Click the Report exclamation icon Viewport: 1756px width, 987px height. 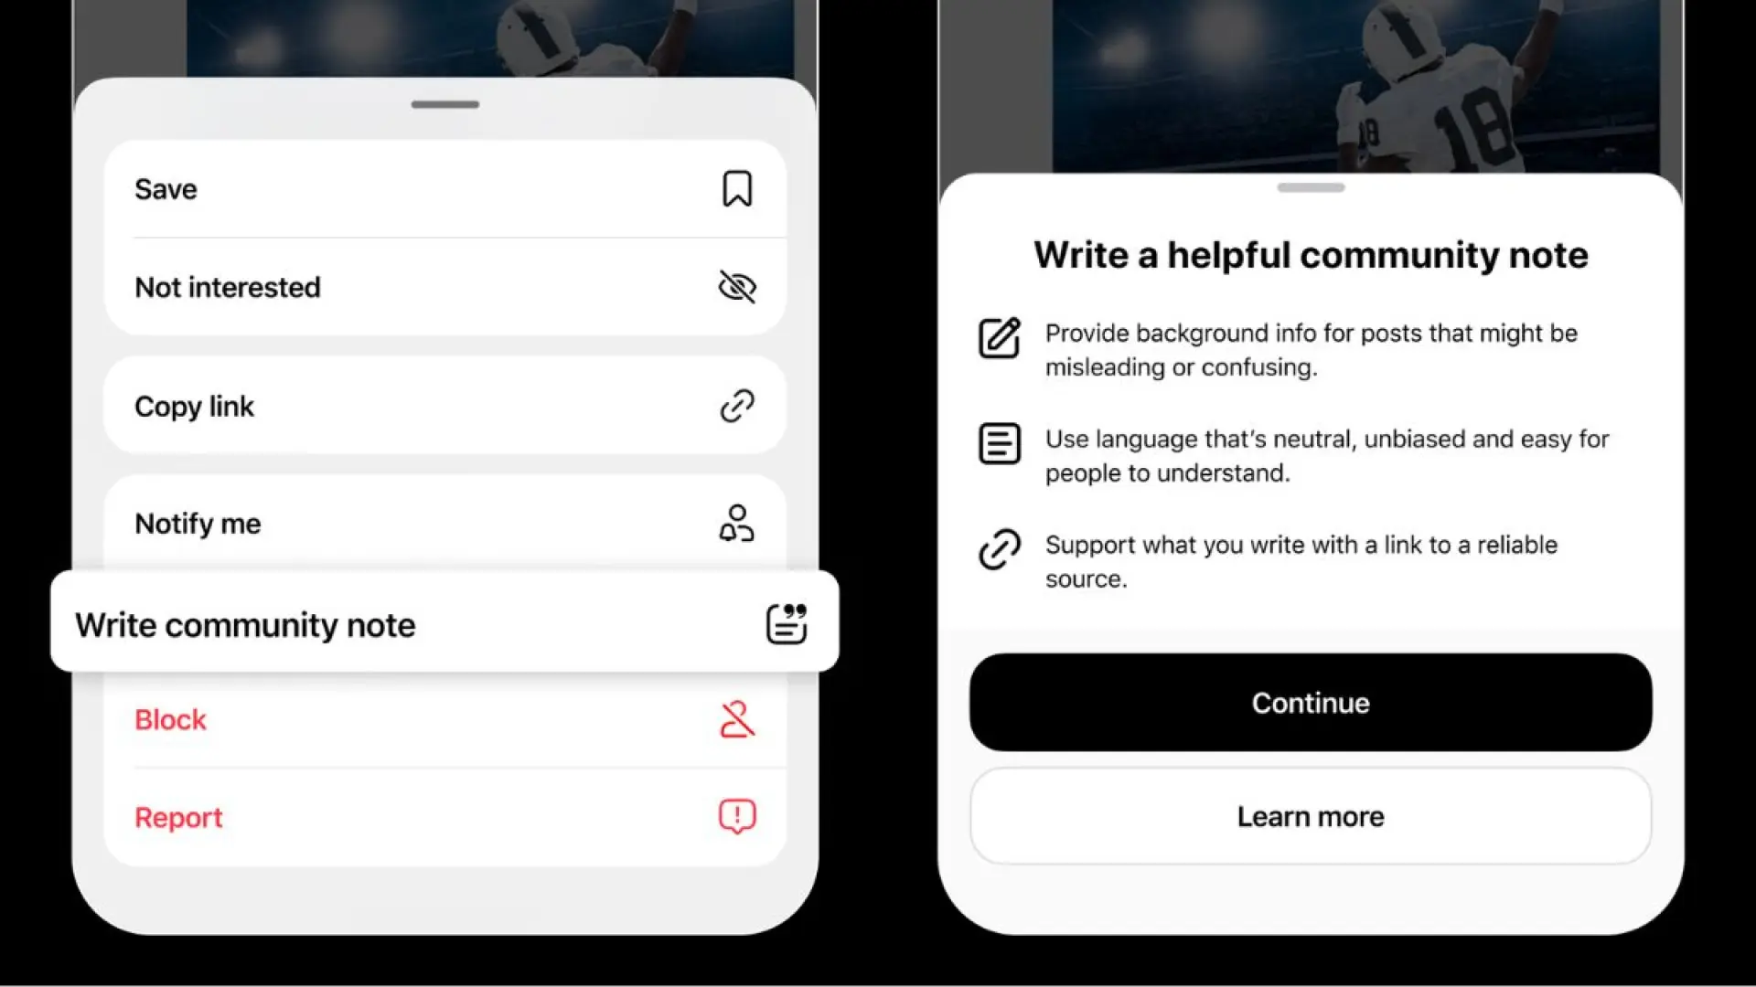point(737,816)
